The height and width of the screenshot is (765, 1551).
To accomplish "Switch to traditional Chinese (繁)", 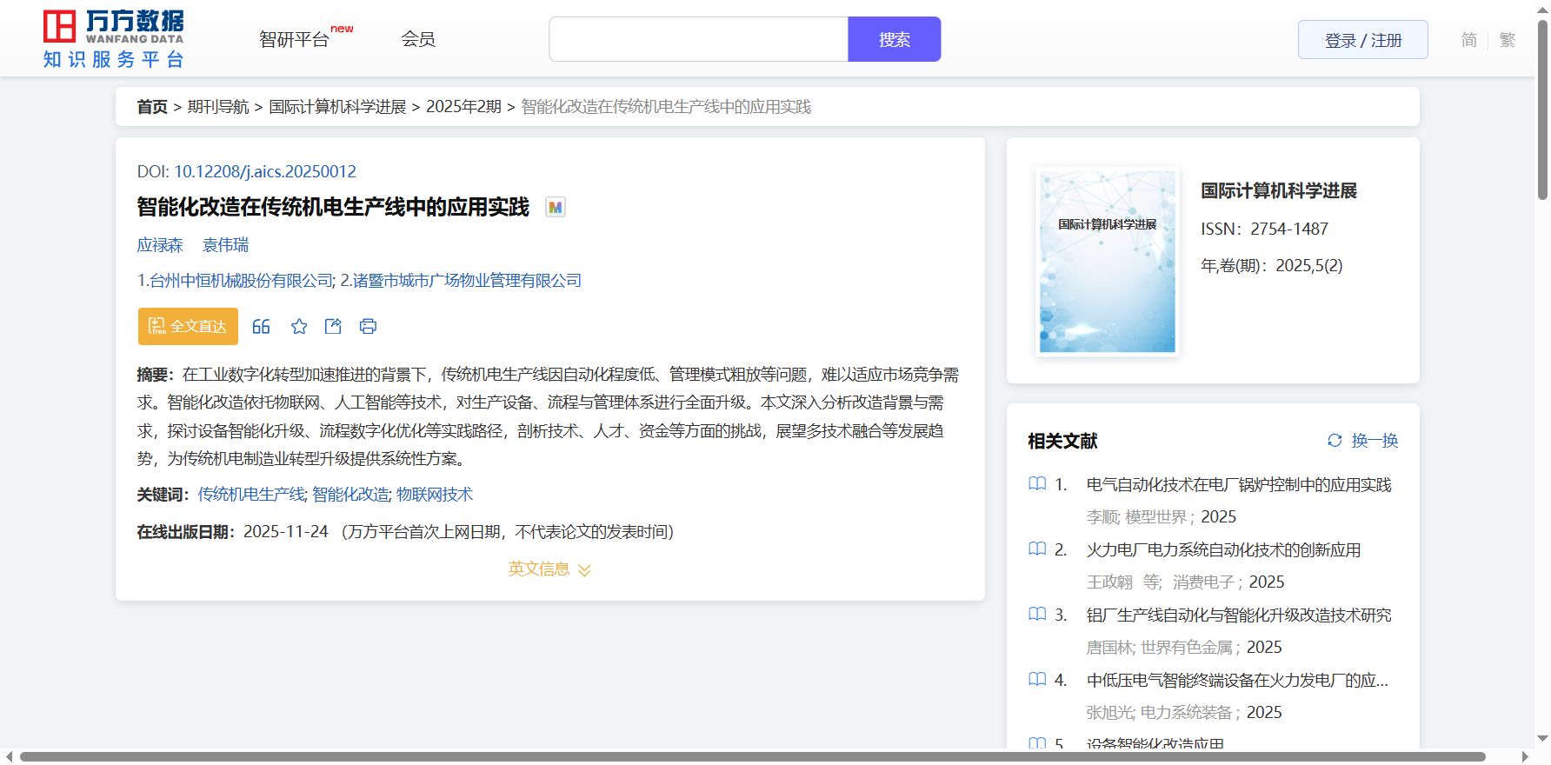I will click(1507, 40).
